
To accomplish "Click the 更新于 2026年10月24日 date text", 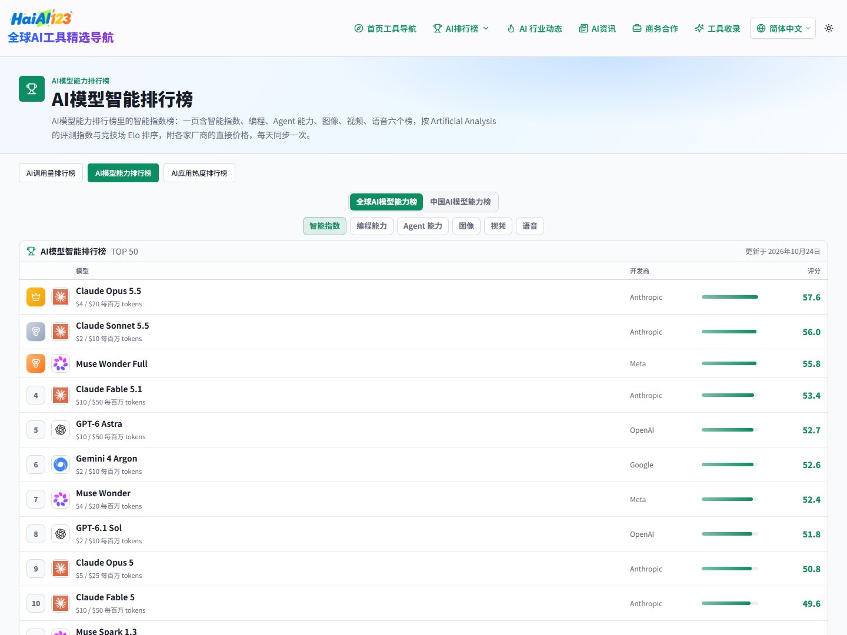I will pyautogui.click(x=783, y=252).
